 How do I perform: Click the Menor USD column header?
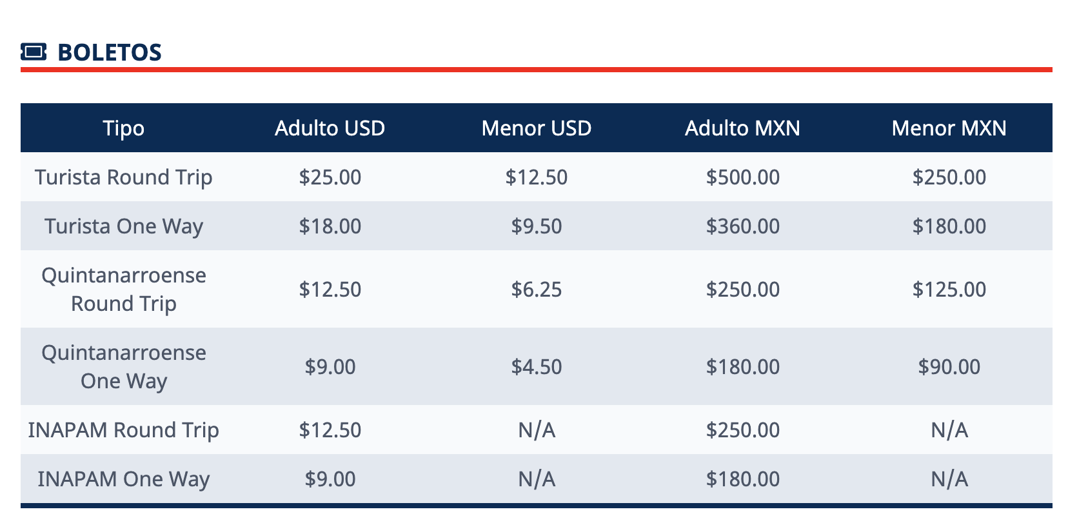[537, 128]
